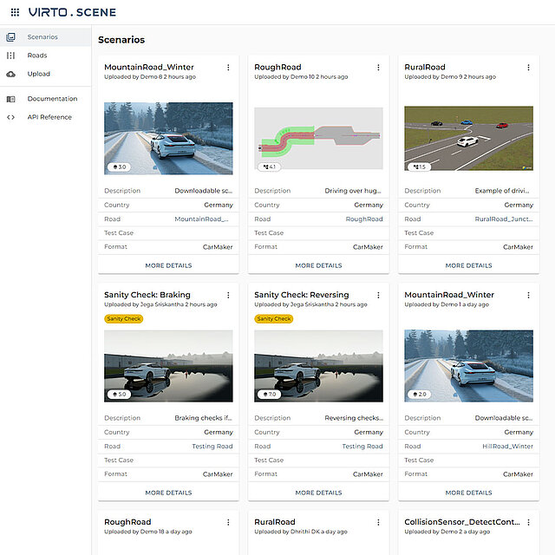The image size is (555, 555).
Task: Open options menu for first MountainRoad_Winter card
Action: tap(228, 68)
